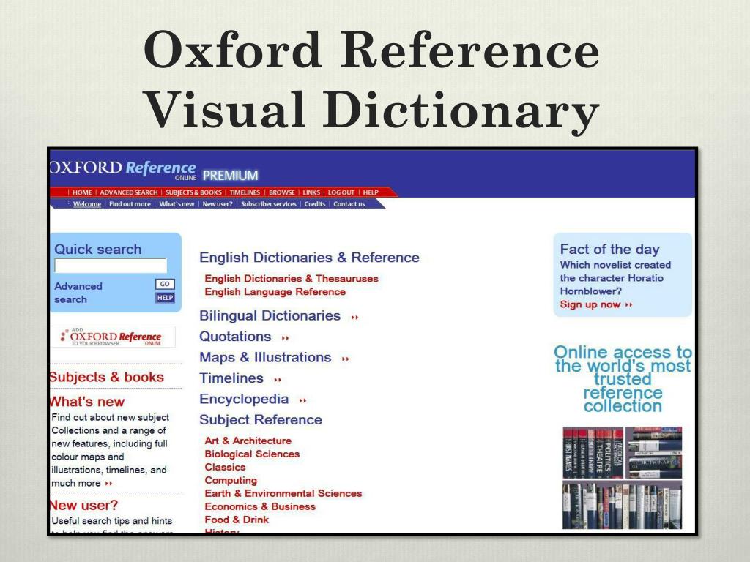Open Subject Reference heading
Screen dimensions: 750x562
(x=261, y=419)
